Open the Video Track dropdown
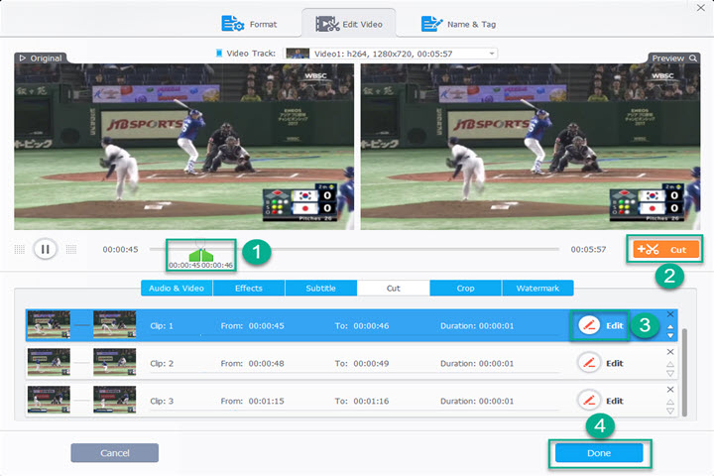 coord(391,54)
